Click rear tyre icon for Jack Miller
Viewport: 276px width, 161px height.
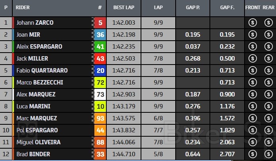click(x=268, y=59)
